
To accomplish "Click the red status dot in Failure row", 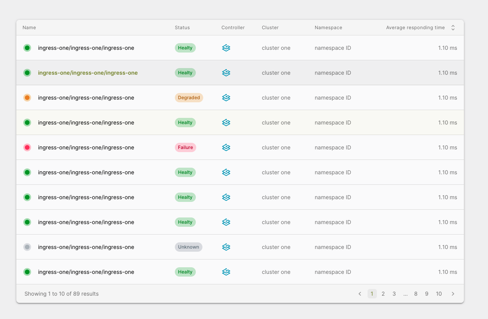I will [27, 147].
